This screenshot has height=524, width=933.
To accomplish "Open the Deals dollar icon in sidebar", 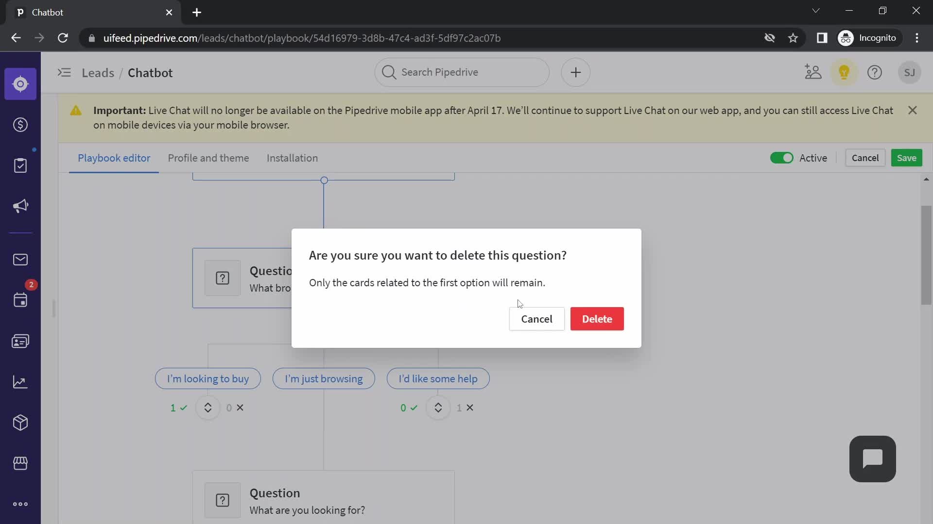I will (20, 125).
